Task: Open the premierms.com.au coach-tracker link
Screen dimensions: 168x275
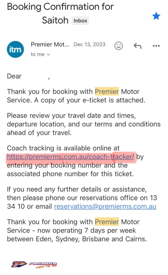Action: [x=70, y=157]
